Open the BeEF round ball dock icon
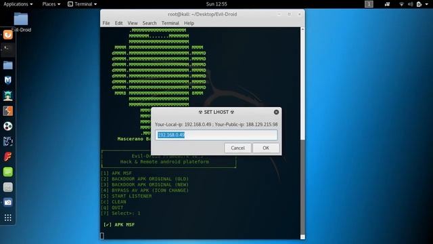Screen dimensions: 433x244 (x=7, y=126)
